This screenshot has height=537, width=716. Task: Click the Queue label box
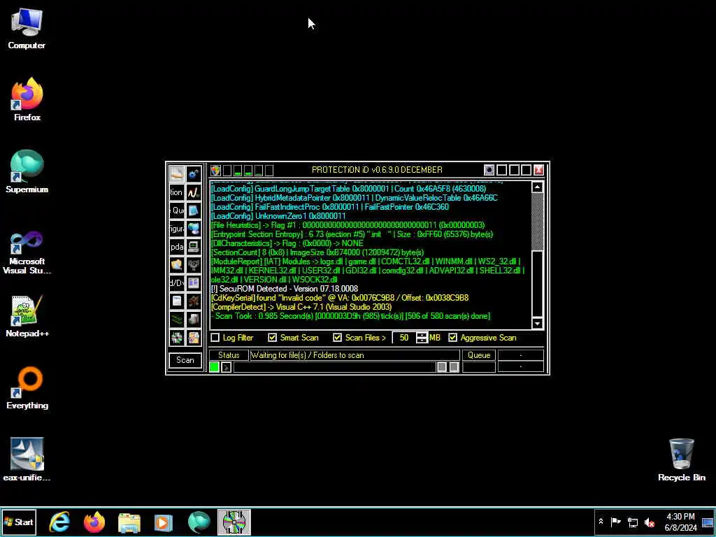[478, 355]
